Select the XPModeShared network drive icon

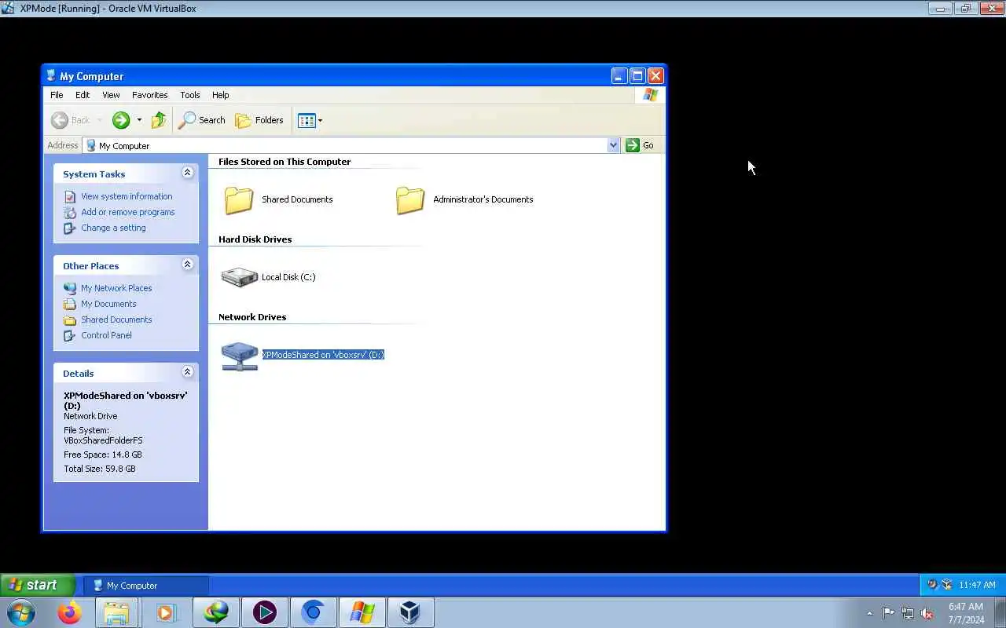tap(240, 356)
